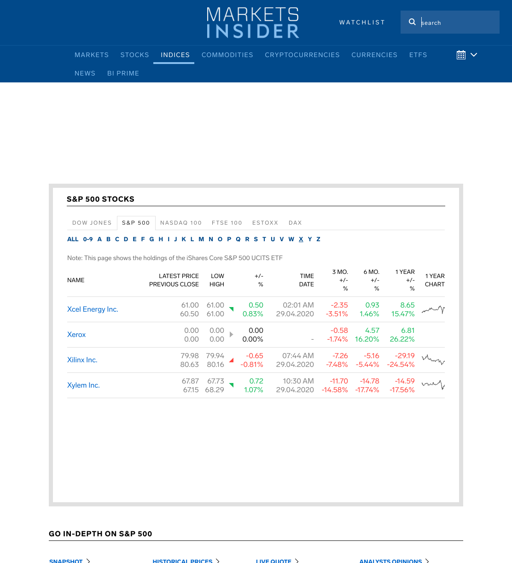The height and width of the screenshot is (563, 512).
Task: Open the Cryptocurrencies menu item
Action: [x=303, y=55]
